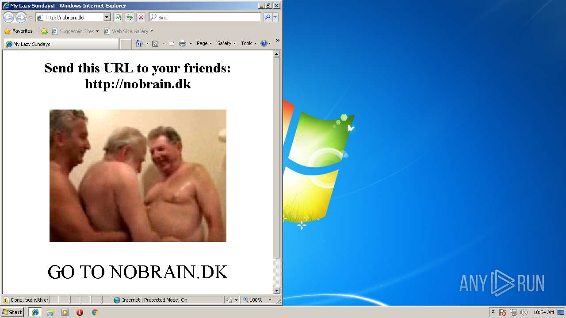The height and width of the screenshot is (318, 566).
Task: Click the page scrollbar down arrow
Action: pos(277,290)
